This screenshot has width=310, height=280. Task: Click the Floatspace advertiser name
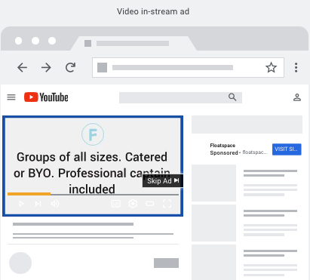(223, 146)
